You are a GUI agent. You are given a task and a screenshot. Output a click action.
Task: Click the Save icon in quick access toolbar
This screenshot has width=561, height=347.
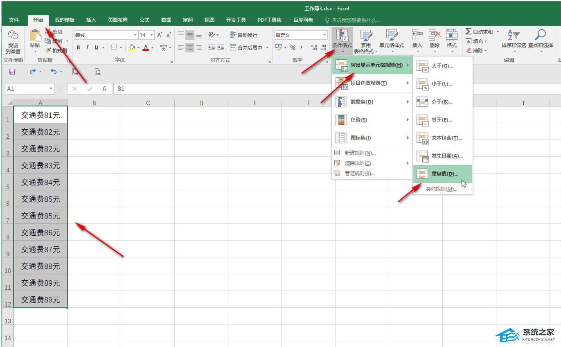[x=12, y=72]
